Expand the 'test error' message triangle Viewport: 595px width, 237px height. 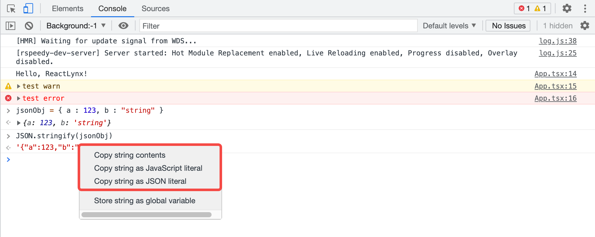(x=18, y=98)
